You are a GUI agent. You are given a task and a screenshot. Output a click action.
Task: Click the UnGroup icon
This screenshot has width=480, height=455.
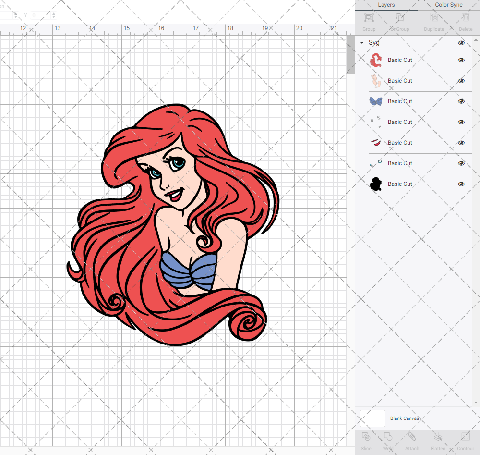399,18
